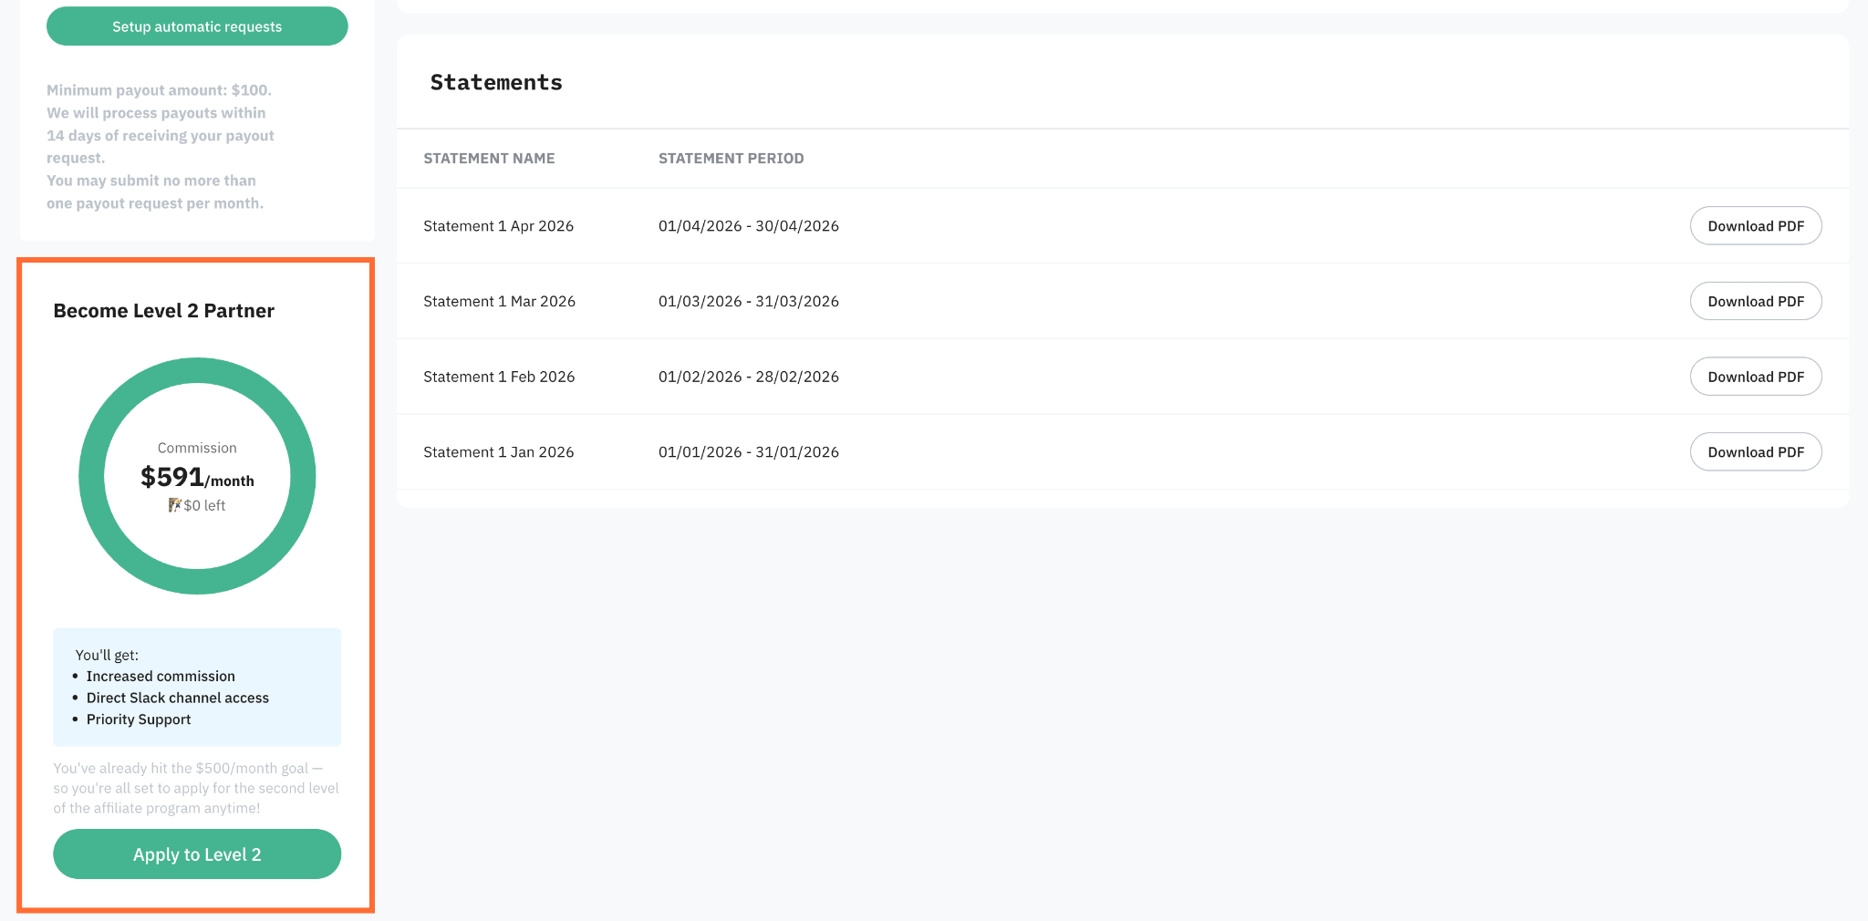
Task: Click the $500/month goal notice text
Action: 196,788
